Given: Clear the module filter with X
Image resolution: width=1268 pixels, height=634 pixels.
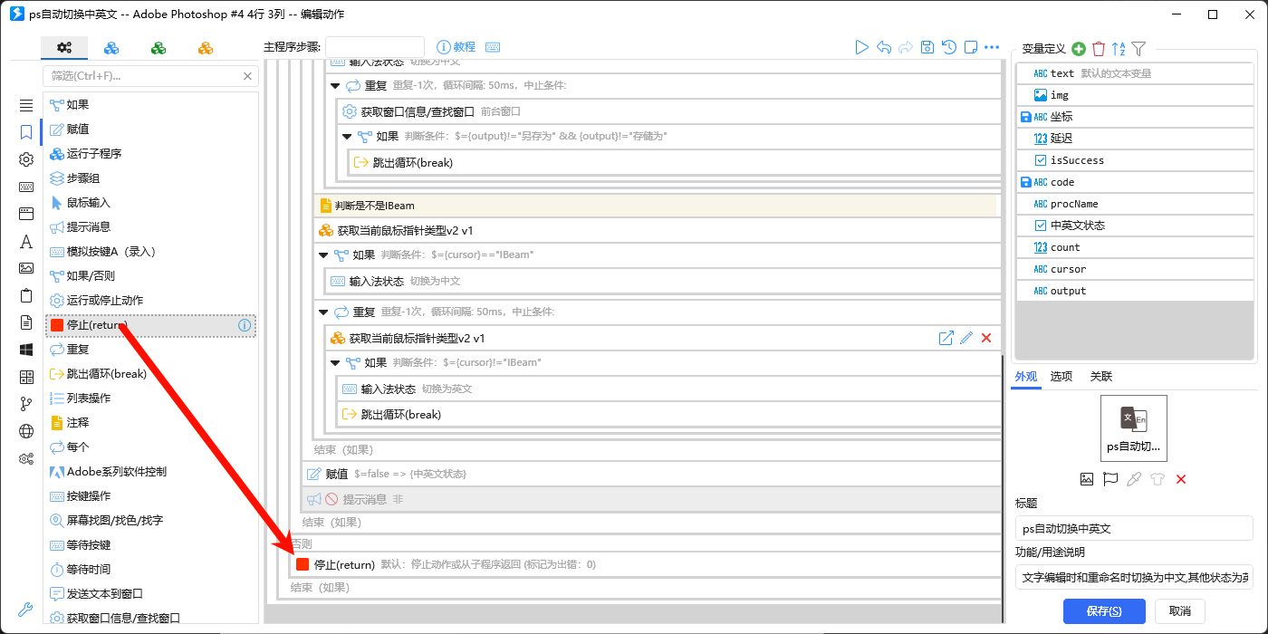Looking at the screenshot, I should click(248, 76).
